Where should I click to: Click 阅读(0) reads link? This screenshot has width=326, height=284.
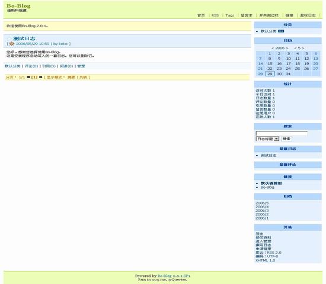pyautogui.click(x=66, y=66)
